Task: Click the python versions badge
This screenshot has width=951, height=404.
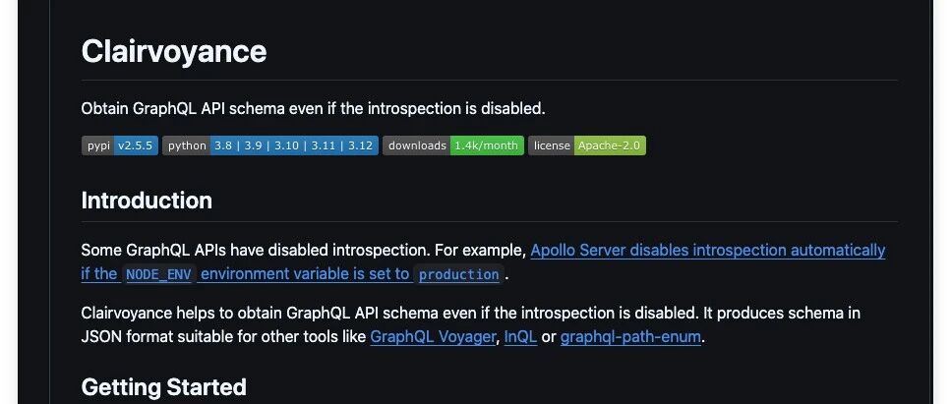Action: click(270, 145)
